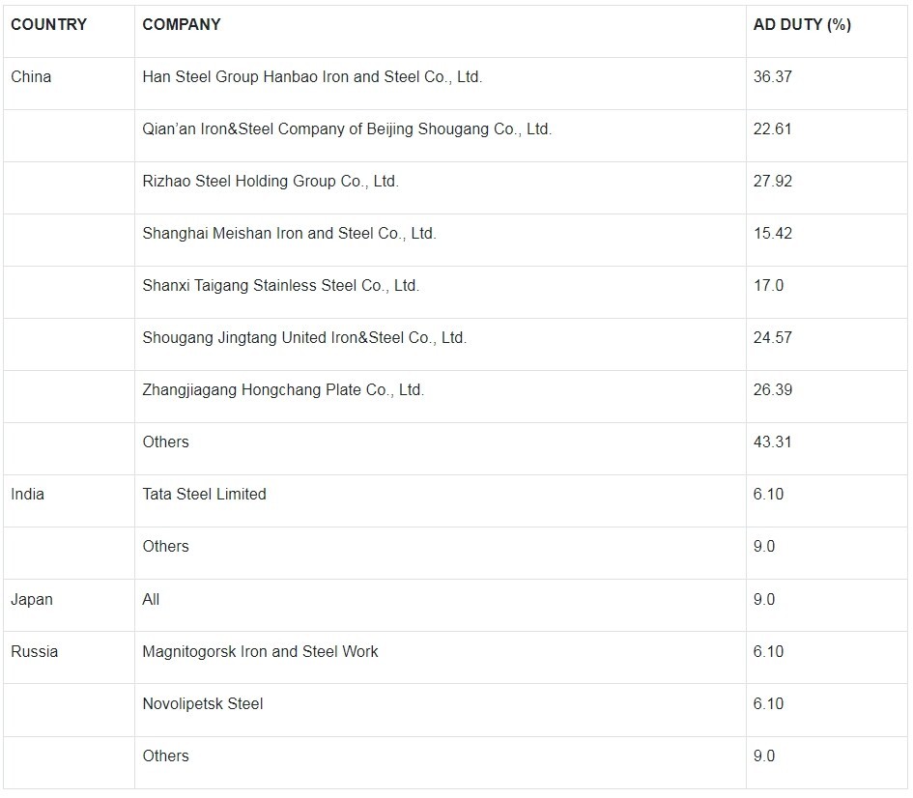This screenshot has width=913, height=798.
Task: Click Qian'an Iron&Steel Company of Beijing Shougang
Action: [x=347, y=129]
